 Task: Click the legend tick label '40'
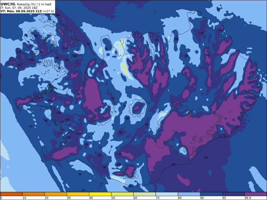point(91,198)
